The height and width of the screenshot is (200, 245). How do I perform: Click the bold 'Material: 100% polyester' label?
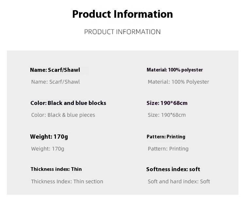click(175, 70)
